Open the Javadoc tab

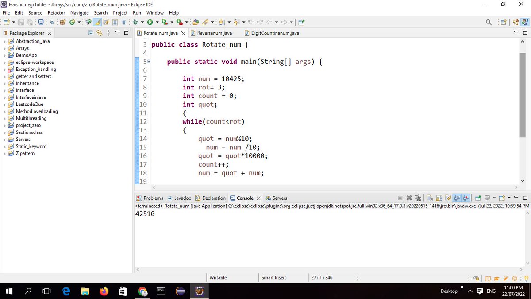[x=180, y=198]
